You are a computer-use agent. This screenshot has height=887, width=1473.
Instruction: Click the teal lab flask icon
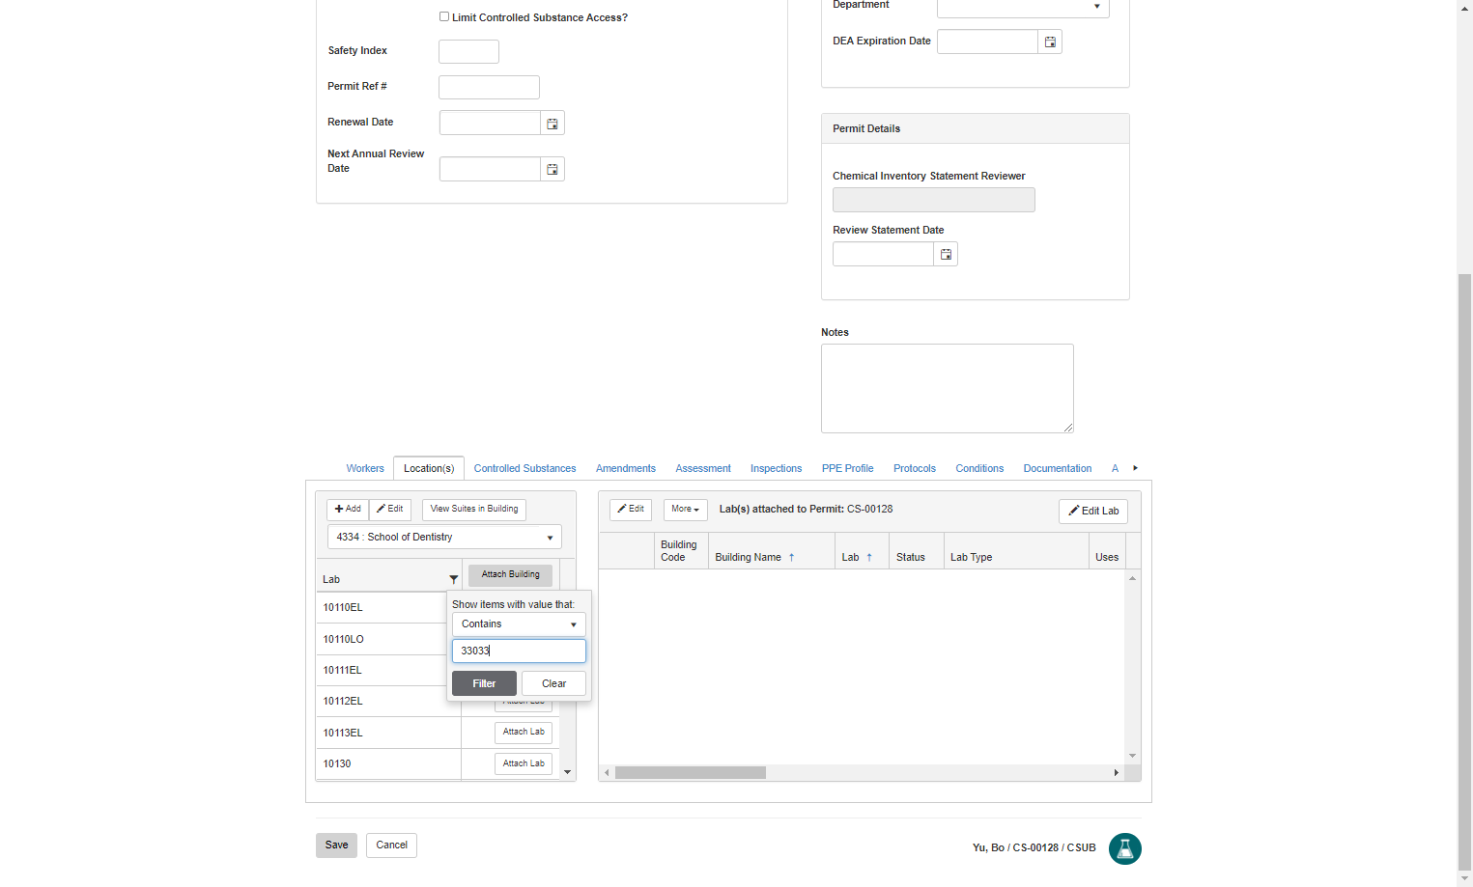click(x=1124, y=848)
